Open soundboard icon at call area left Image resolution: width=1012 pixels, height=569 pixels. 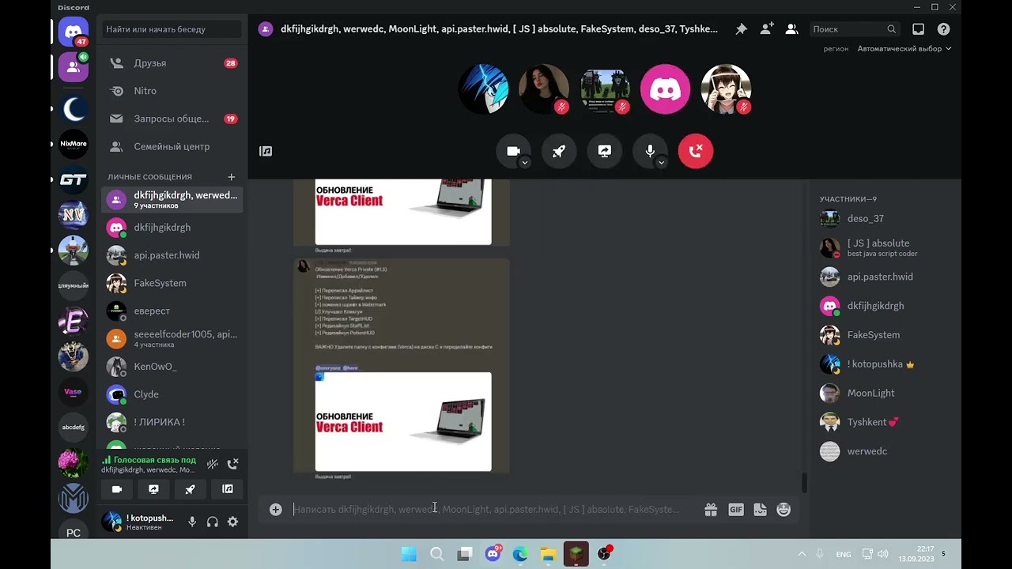[266, 151]
